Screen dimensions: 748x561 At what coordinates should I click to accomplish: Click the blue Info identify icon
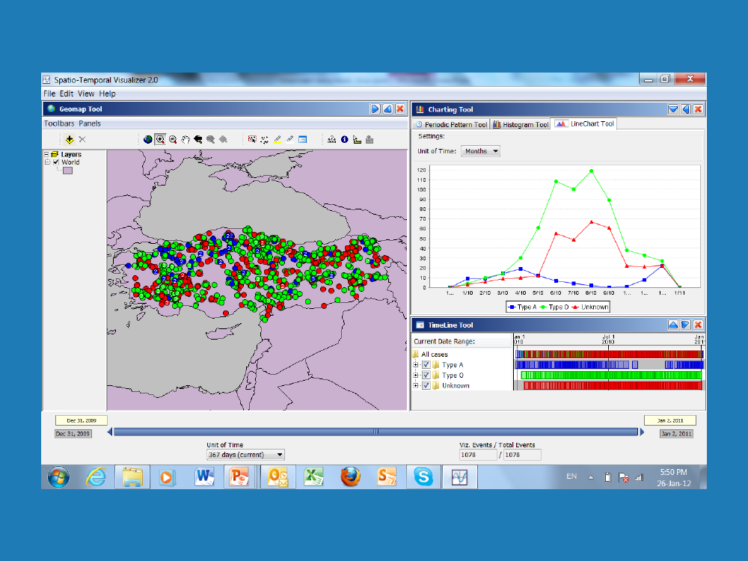(x=344, y=139)
